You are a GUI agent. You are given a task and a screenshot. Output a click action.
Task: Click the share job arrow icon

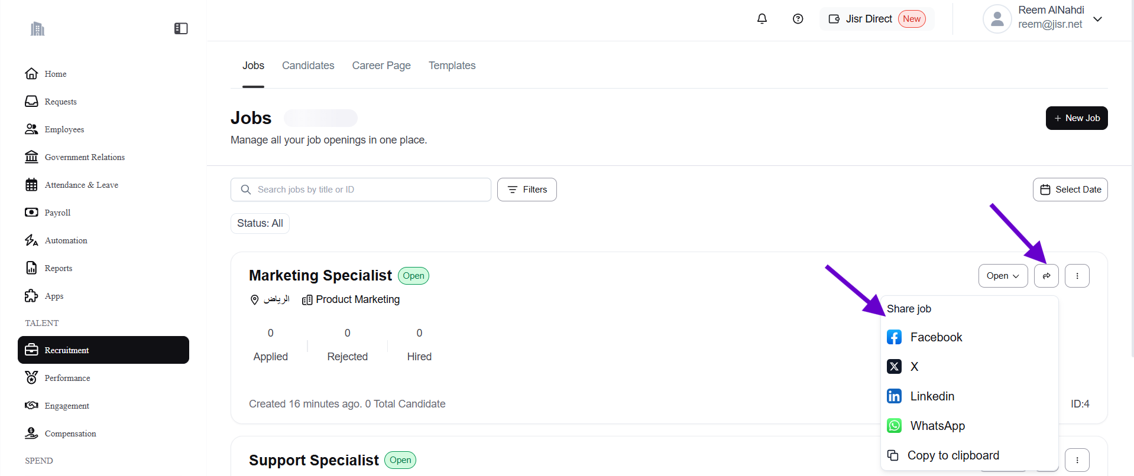click(x=1046, y=276)
